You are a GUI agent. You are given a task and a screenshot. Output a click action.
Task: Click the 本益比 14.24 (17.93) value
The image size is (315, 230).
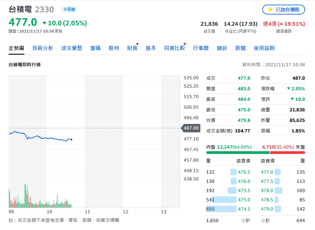click(x=241, y=24)
